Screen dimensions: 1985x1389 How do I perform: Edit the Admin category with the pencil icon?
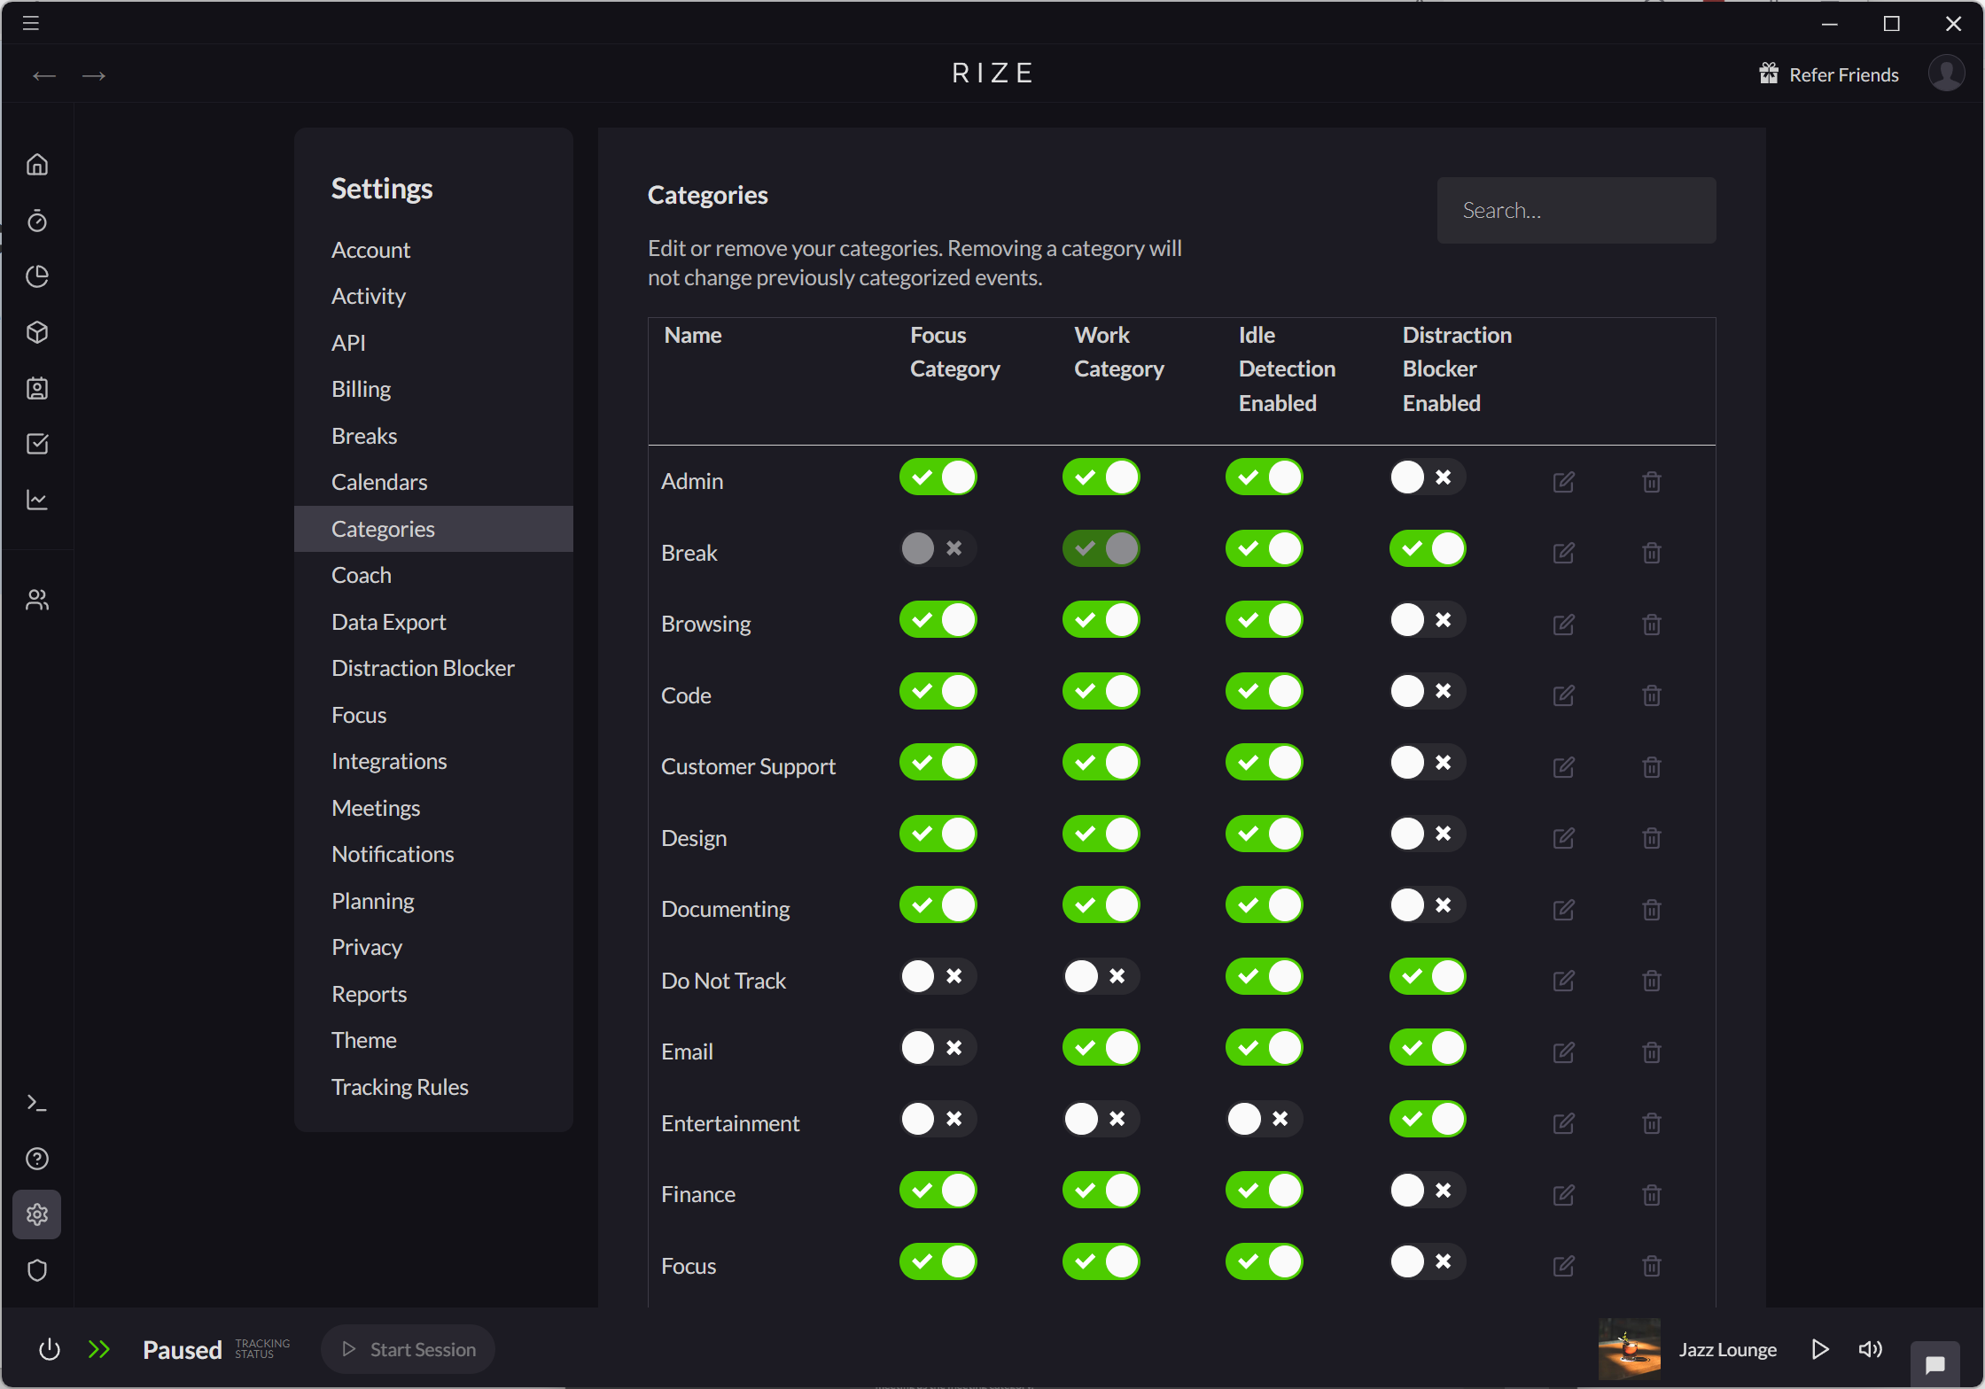pos(1563,481)
